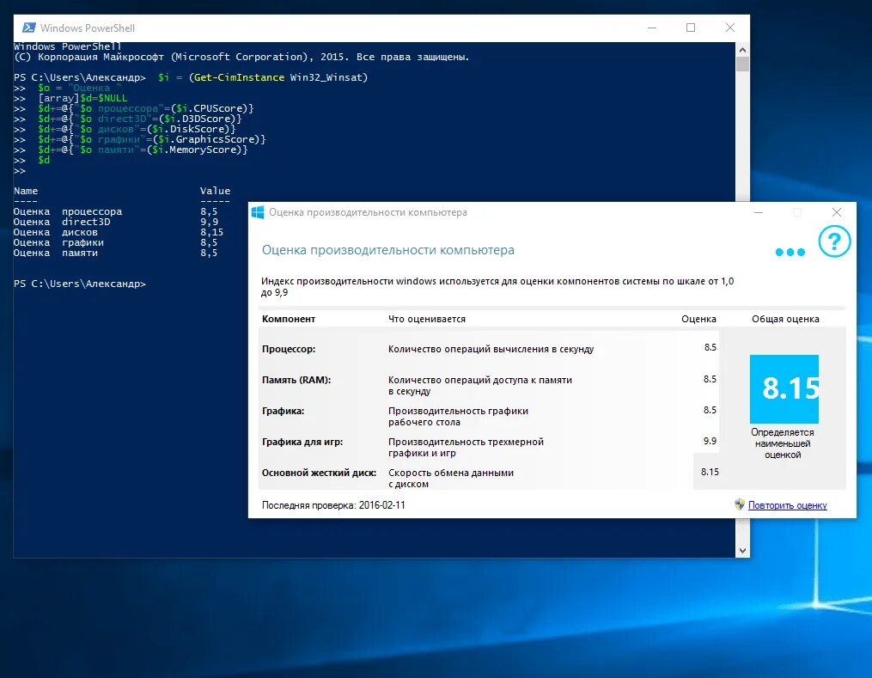Click the 9,9 value in PowerShell output

[209, 222]
